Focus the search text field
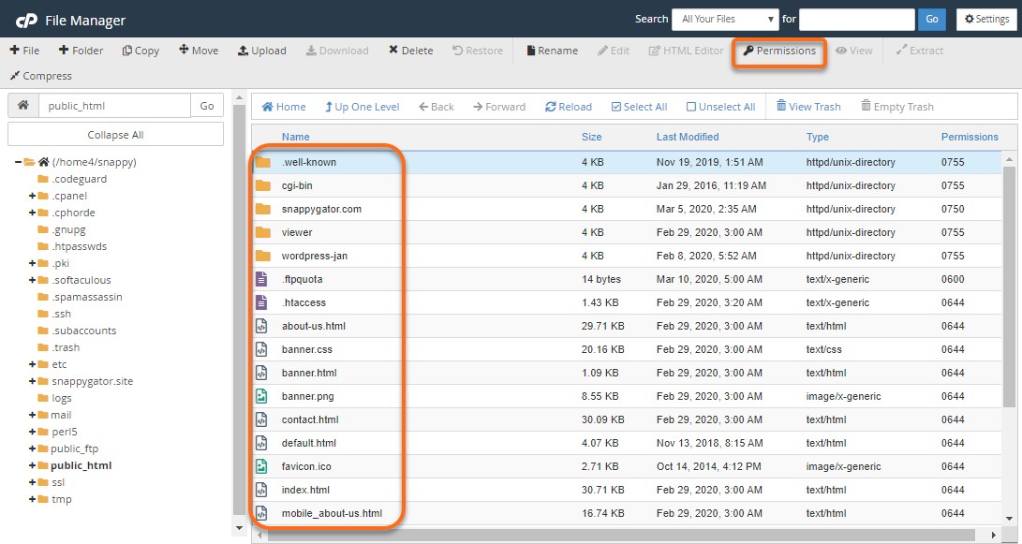The width and height of the screenshot is (1022, 544). (x=857, y=19)
